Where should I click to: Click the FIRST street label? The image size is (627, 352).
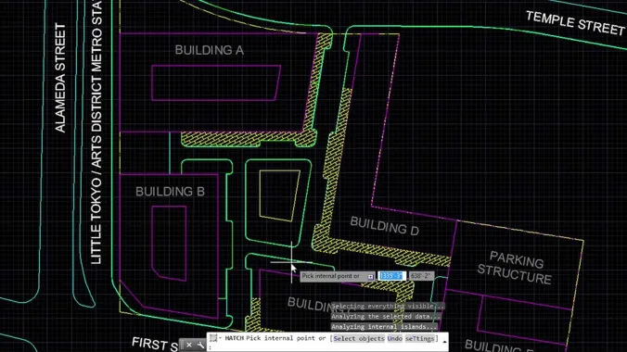click(154, 344)
